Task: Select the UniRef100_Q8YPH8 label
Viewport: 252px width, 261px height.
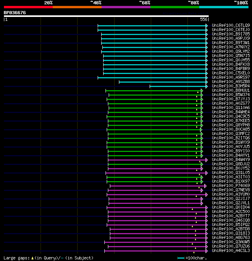Action: tap(231, 125)
